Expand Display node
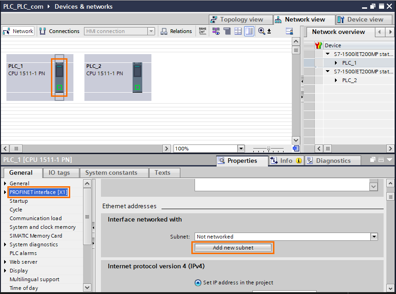The height and width of the screenshot is (294, 396). pyautogui.click(x=5, y=271)
